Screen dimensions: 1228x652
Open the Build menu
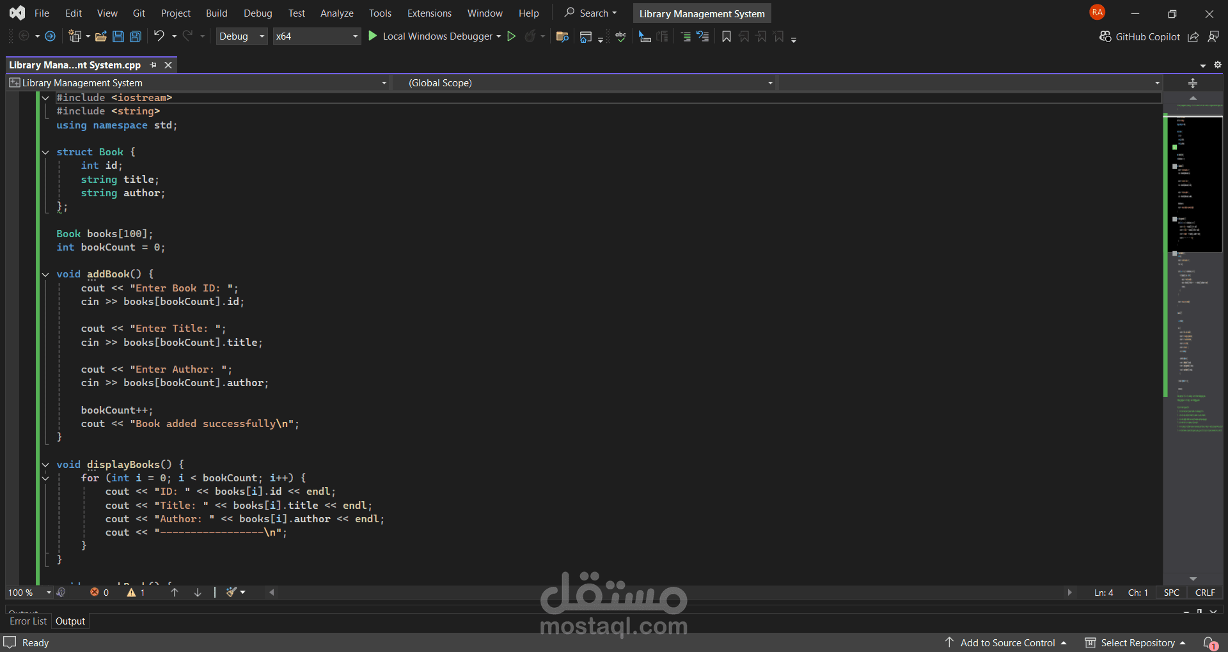[217, 13]
